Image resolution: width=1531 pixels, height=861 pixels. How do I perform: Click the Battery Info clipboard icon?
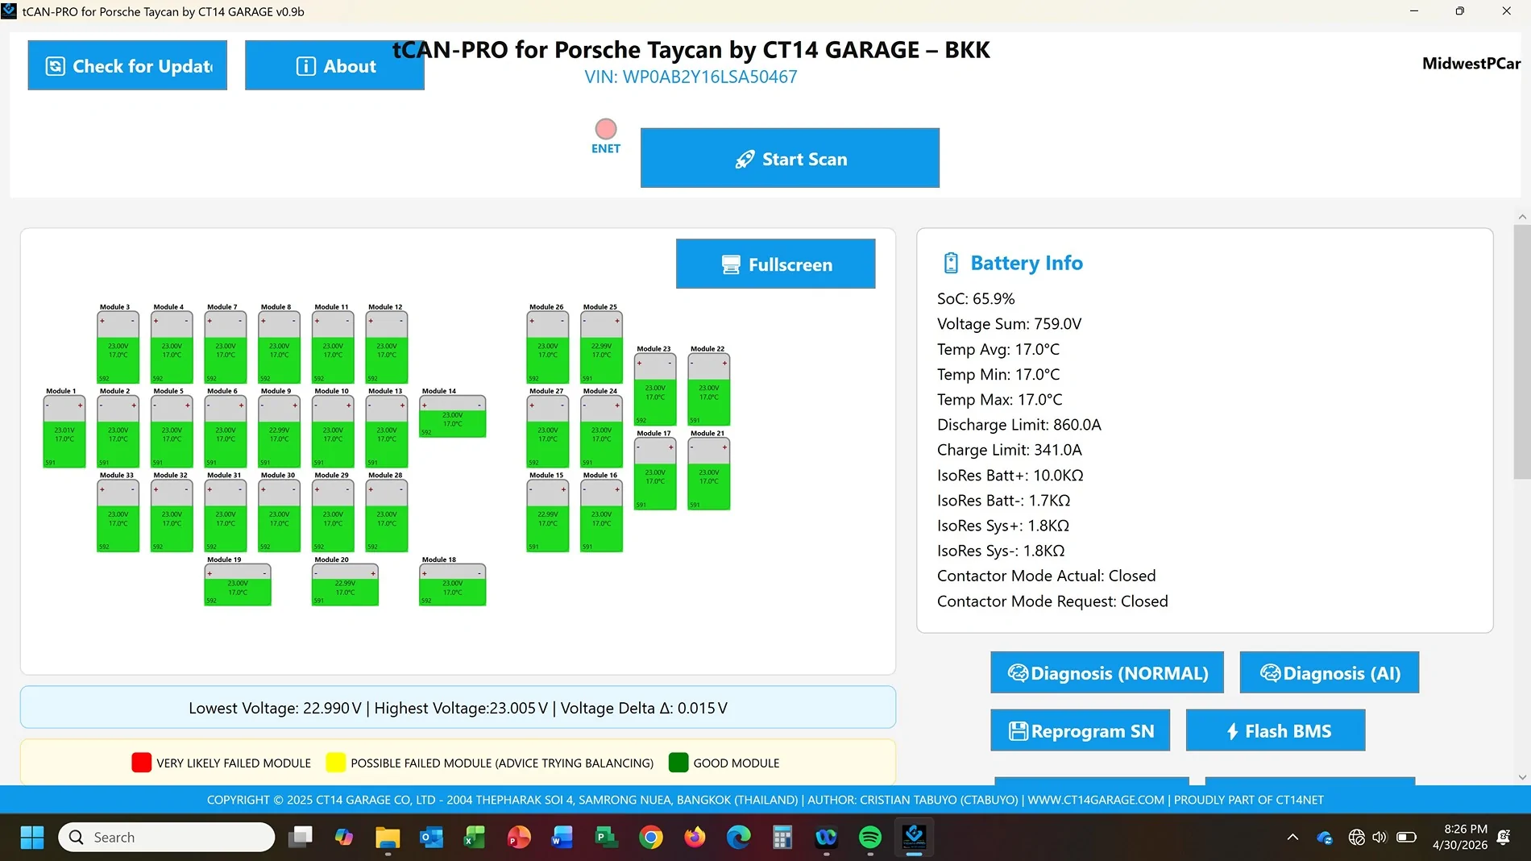(951, 263)
